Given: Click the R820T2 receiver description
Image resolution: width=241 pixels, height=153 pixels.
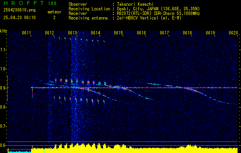Looking at the screenshot, I should pyautogui.click(x=158, y=13).
